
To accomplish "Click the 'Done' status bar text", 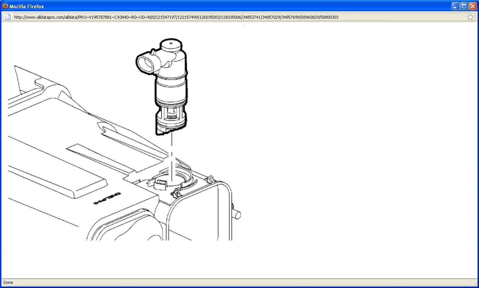I will tap(8, 282).
